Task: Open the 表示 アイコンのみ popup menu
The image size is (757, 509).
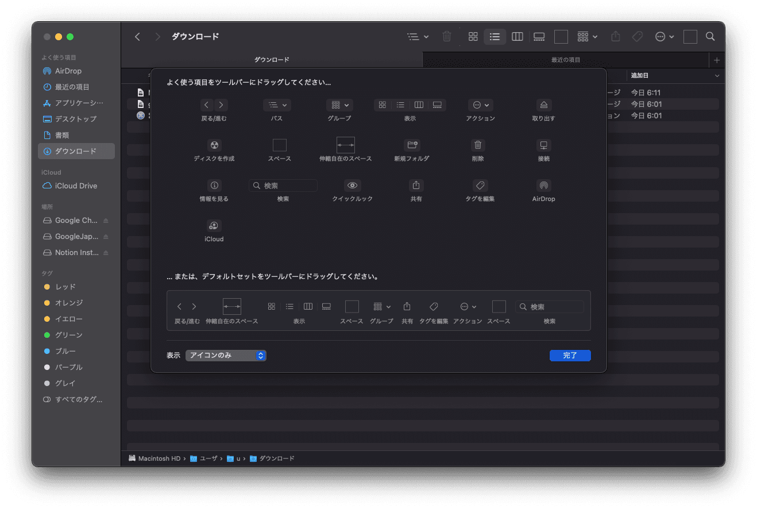Action: [226, 356]
